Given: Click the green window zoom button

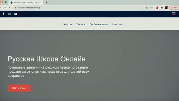Looking at the screenshot, I should coord(6,2).
